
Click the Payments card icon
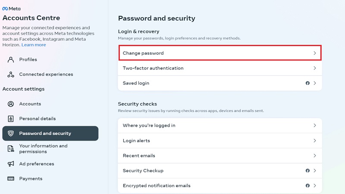click(x=11, y=178)
